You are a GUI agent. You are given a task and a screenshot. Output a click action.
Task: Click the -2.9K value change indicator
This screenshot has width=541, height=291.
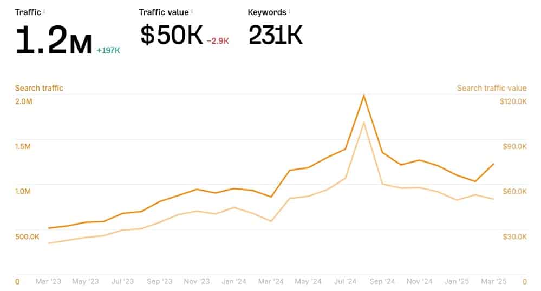218,41
